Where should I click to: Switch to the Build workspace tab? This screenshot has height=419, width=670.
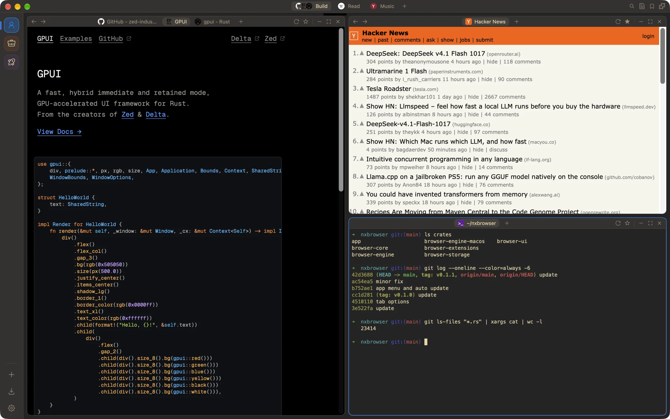312,6
